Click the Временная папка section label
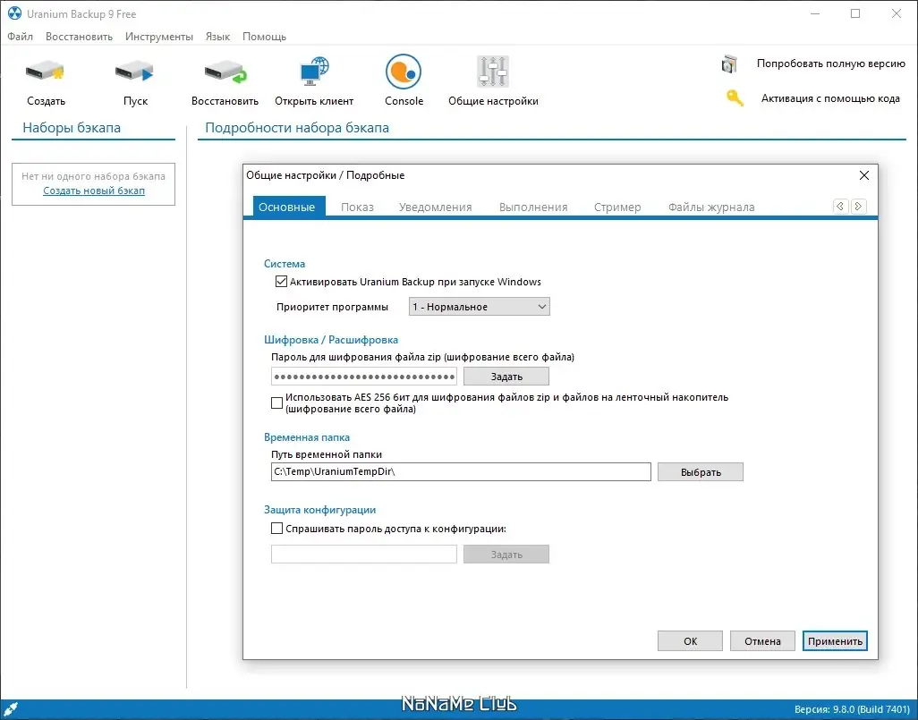The image size is (918, 720). (307, 437)
